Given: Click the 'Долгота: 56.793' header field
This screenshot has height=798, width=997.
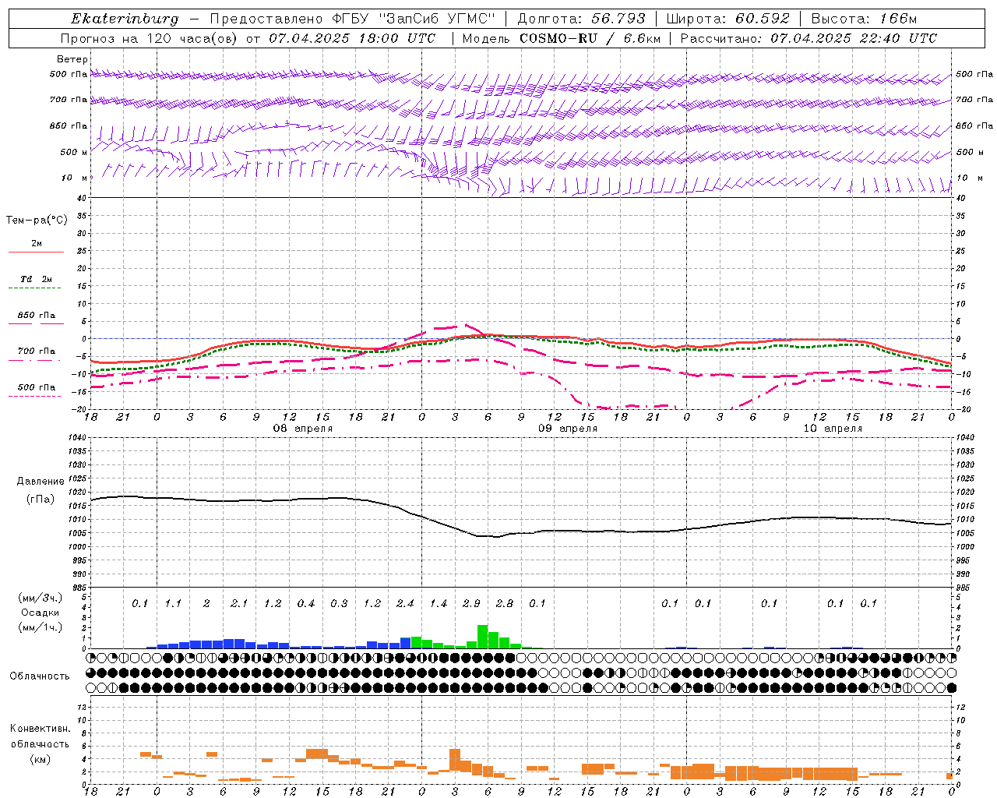Looking at the screenshot, I should click(582, 19).
